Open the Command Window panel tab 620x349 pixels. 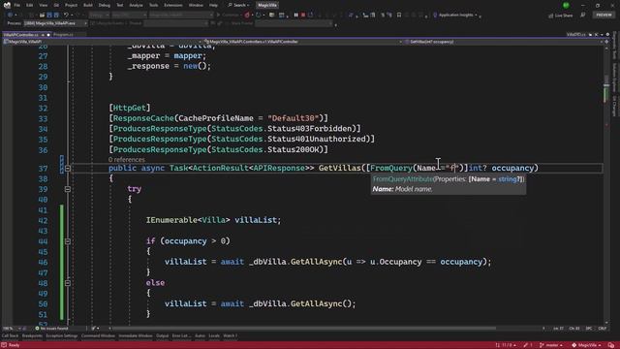coord(98,336)
